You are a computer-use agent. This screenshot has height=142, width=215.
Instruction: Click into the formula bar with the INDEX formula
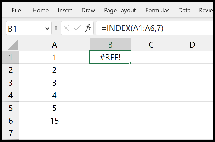click(x=154, y=28)
